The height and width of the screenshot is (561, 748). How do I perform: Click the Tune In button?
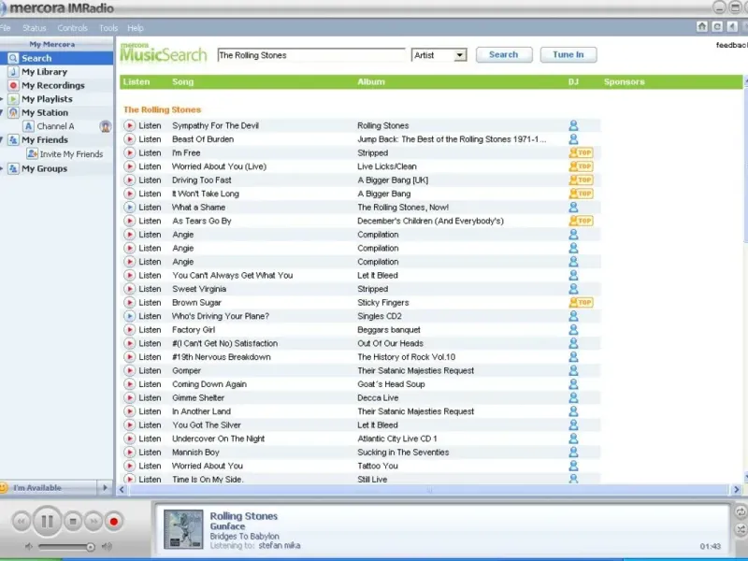point(568,55)
